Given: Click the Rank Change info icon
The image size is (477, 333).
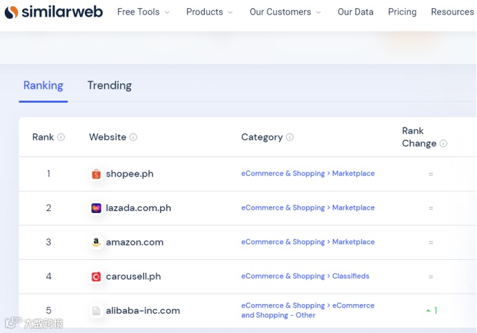Looking at the screenshot, I should 443,143.
